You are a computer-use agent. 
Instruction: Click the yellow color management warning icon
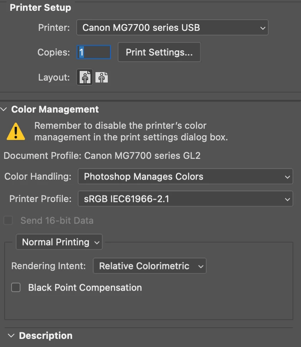tap(16, 132)
